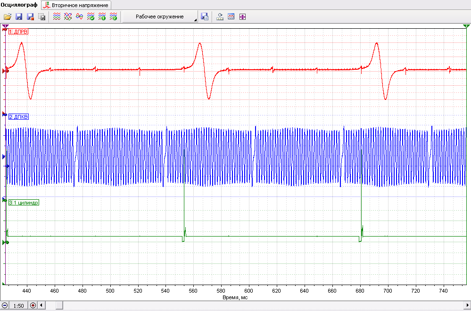Save with the first blue floppy icon
Screen dimensions: 471x311
coord(19,17)
